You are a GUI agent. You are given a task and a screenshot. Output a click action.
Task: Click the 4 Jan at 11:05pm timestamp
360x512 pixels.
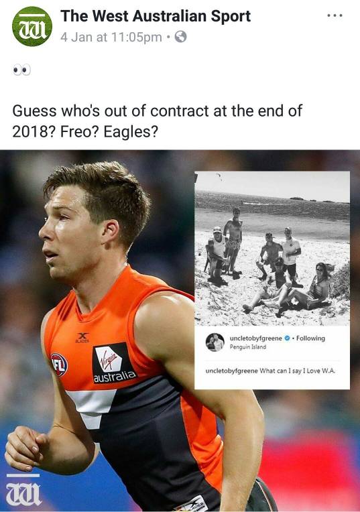point(111,38)
